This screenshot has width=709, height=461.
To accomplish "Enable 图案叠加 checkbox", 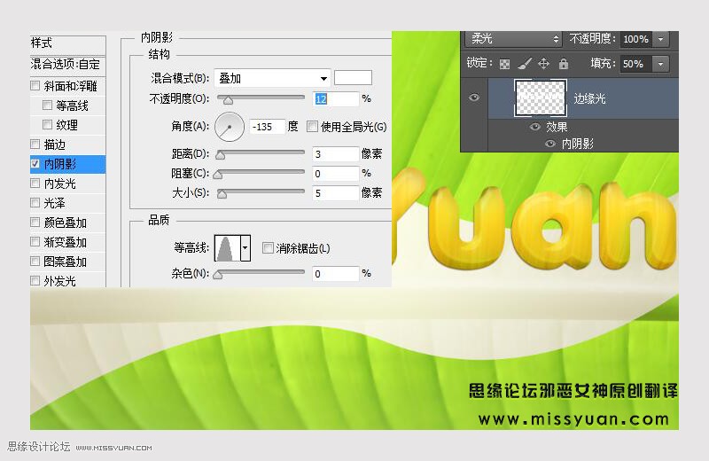I will point(35,261).
